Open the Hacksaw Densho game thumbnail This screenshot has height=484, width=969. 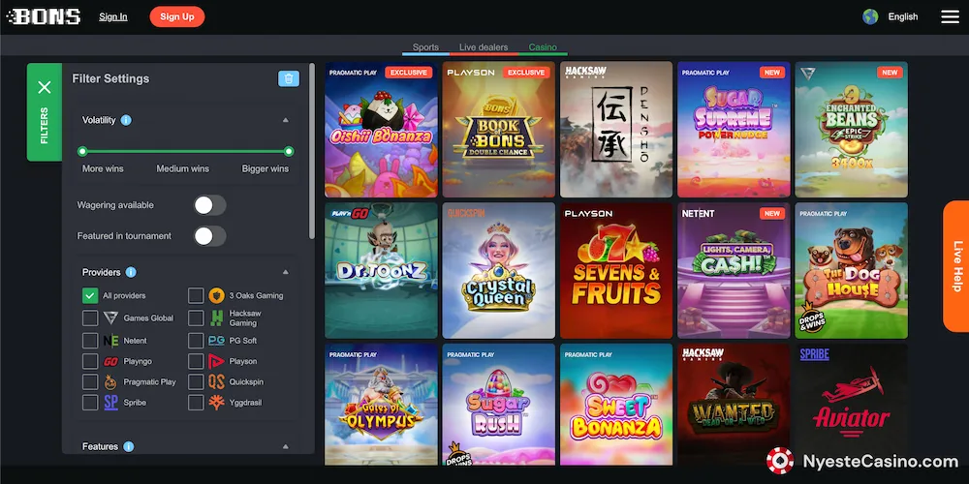[616, 130]
